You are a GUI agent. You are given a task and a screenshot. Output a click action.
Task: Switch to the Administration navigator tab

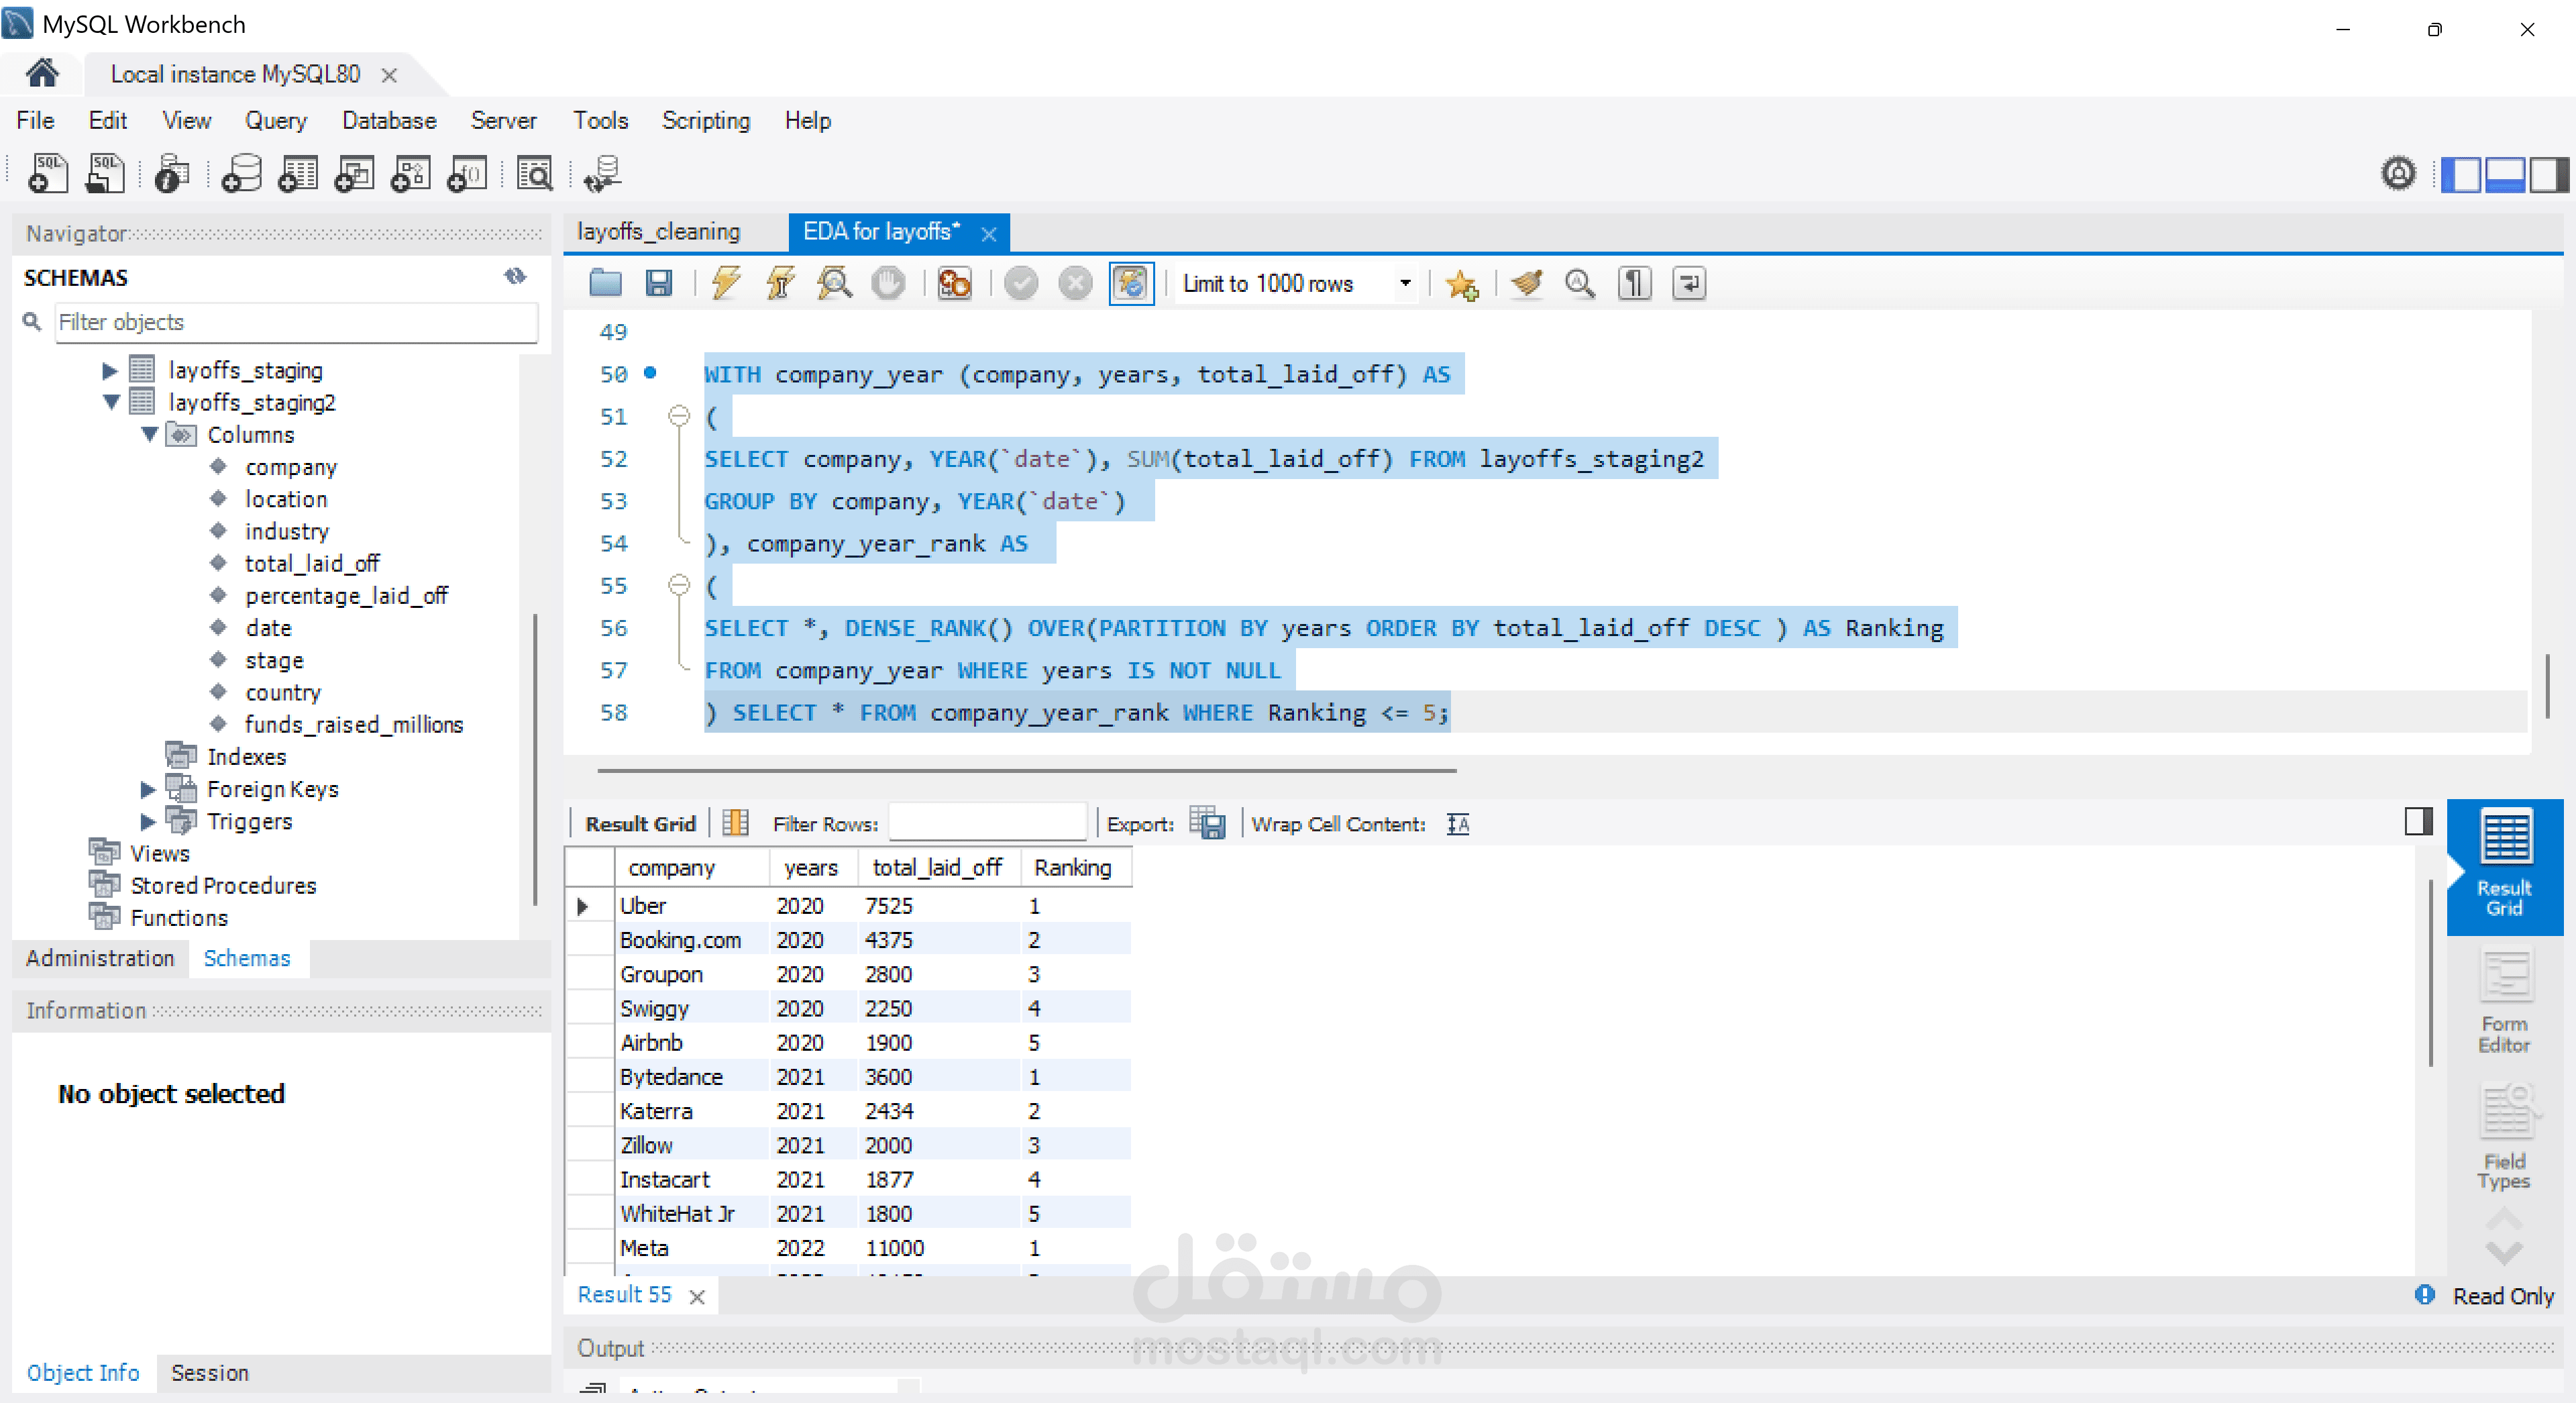[100, 958]
